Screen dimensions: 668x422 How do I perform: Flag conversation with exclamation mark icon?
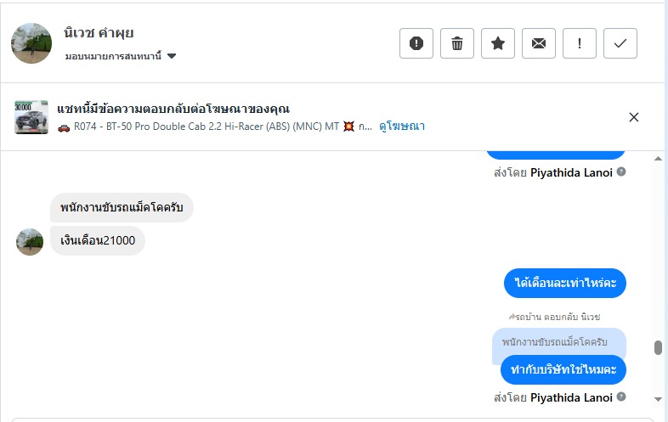580,43
